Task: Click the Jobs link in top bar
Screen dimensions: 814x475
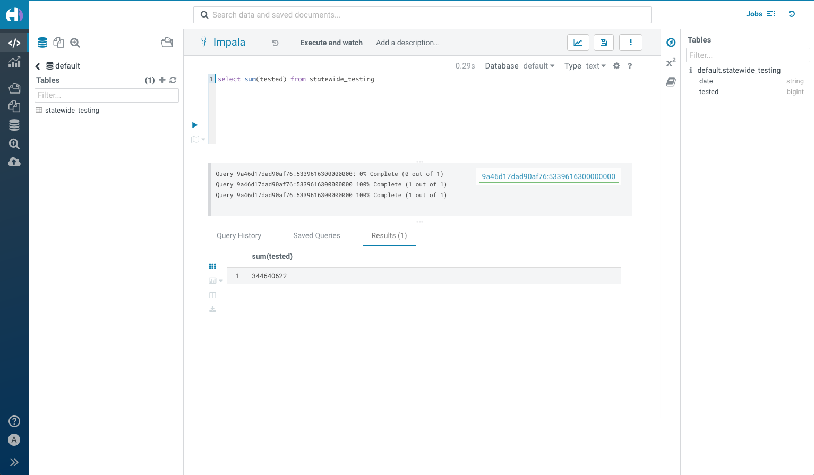Action: pyautogui.click(x=754, y=14)
